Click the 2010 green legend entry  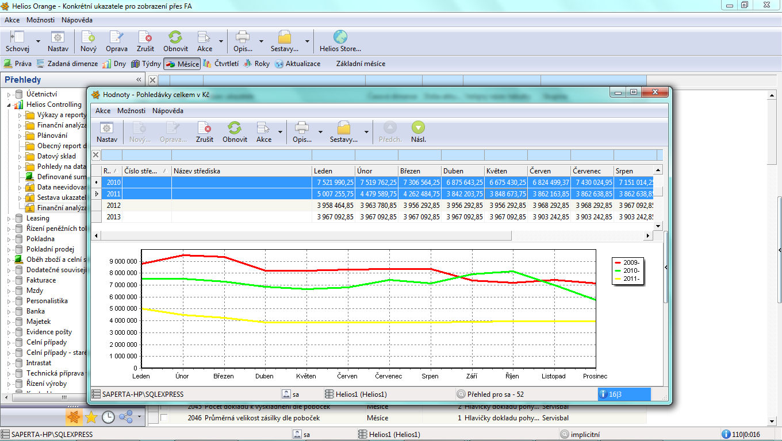pos(626,270)
